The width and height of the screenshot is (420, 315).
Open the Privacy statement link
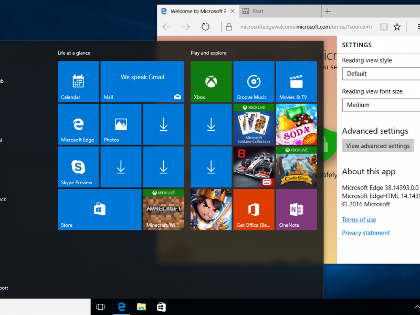366,233
